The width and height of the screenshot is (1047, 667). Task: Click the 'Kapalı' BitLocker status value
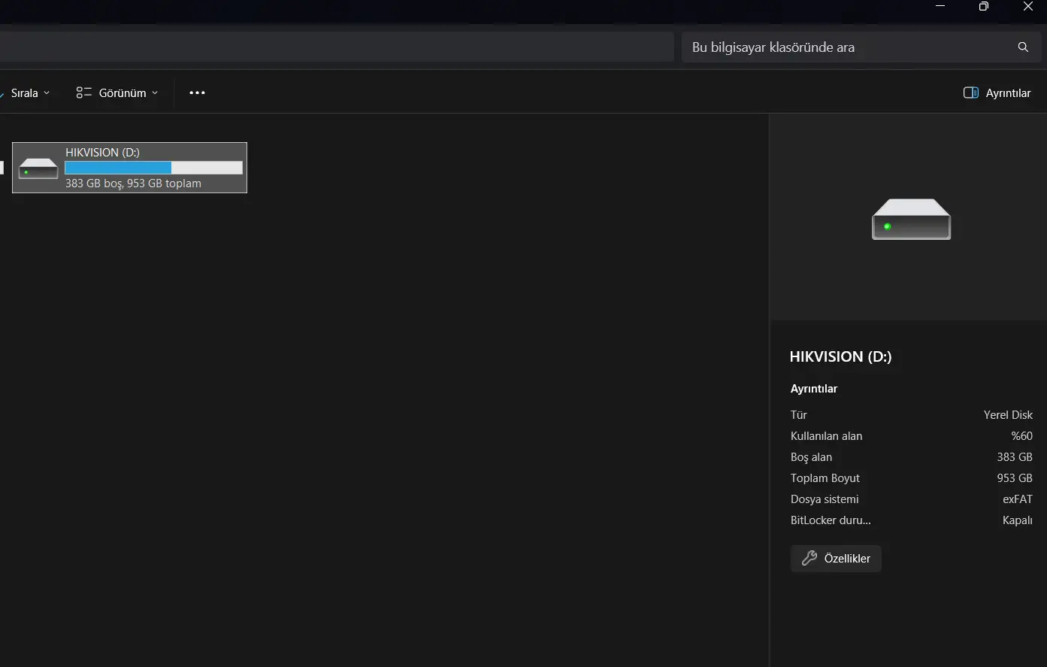coord(1018,520)
